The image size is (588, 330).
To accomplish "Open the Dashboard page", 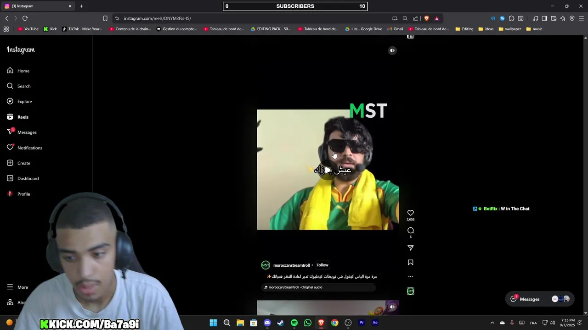I will [x=23, y=178].
